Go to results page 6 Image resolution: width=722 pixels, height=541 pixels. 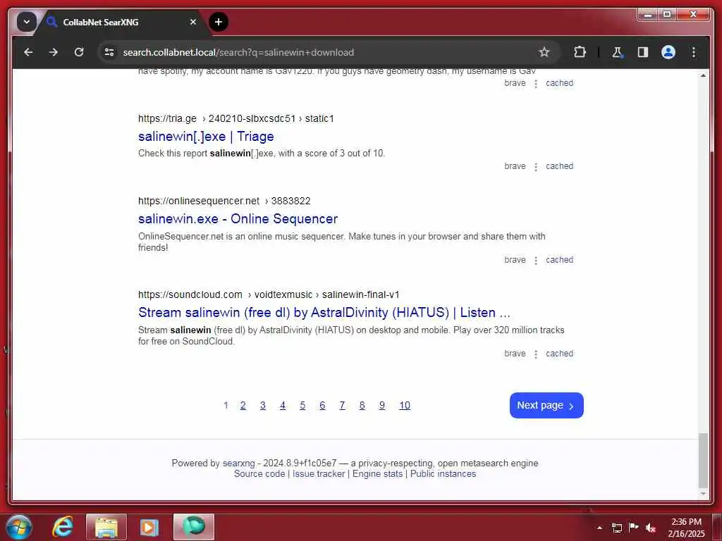[322, 406]
